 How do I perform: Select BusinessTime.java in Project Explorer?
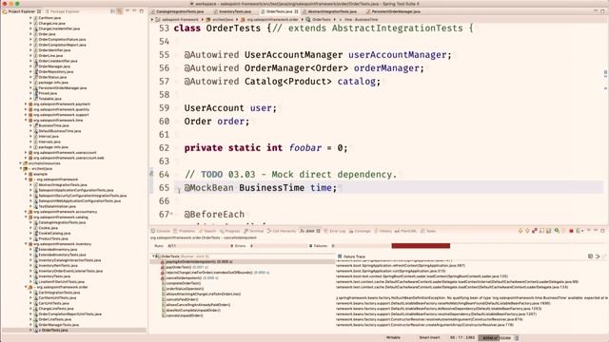(x=53, y=125)
